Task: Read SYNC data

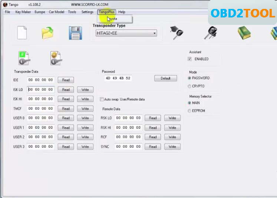Action: pos(153,146)
